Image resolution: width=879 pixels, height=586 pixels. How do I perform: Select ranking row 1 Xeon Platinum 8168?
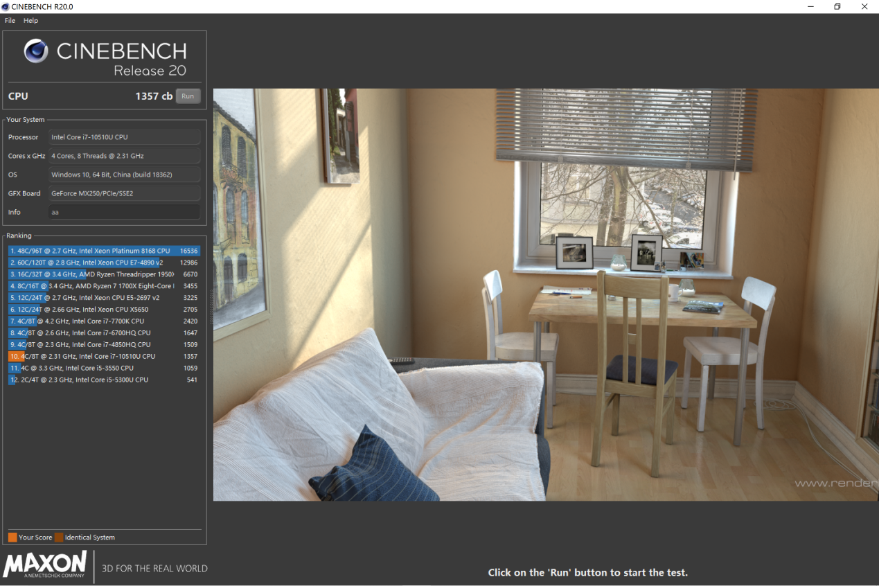pyautogui.click(x=104, y=251)
